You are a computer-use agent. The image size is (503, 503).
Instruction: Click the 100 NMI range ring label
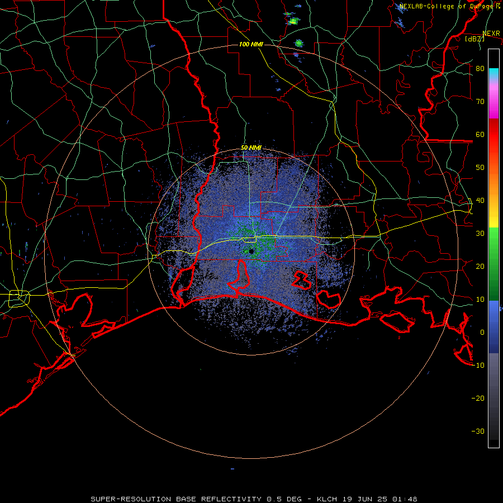pyautogui.click(x=251, y=44)
